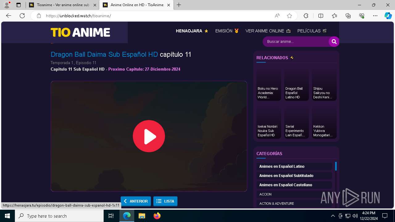The width and height of the screenshot is (395, 222).
Task: Open Windows Start menu
Action: click(x=7, y=216)
